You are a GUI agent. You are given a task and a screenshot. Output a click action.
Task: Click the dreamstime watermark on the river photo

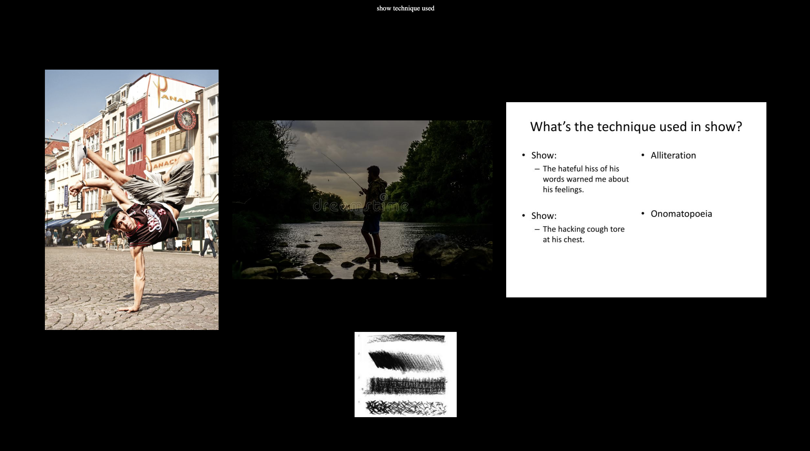click(361, 206)
